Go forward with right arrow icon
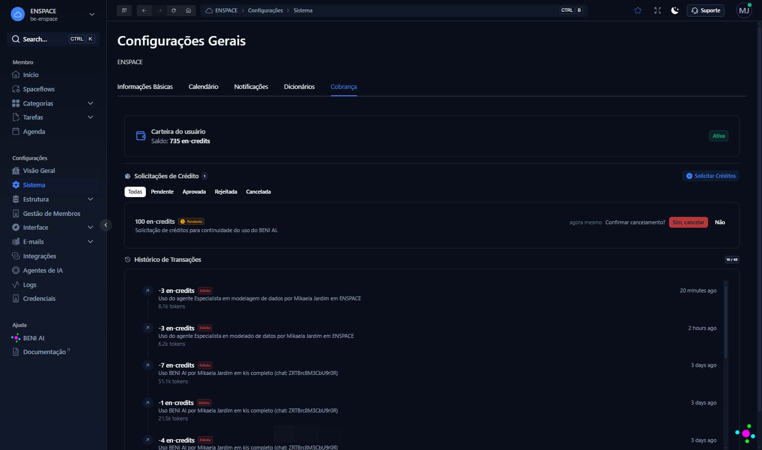This screenshot has width=762, height=450. click(159, 10)
